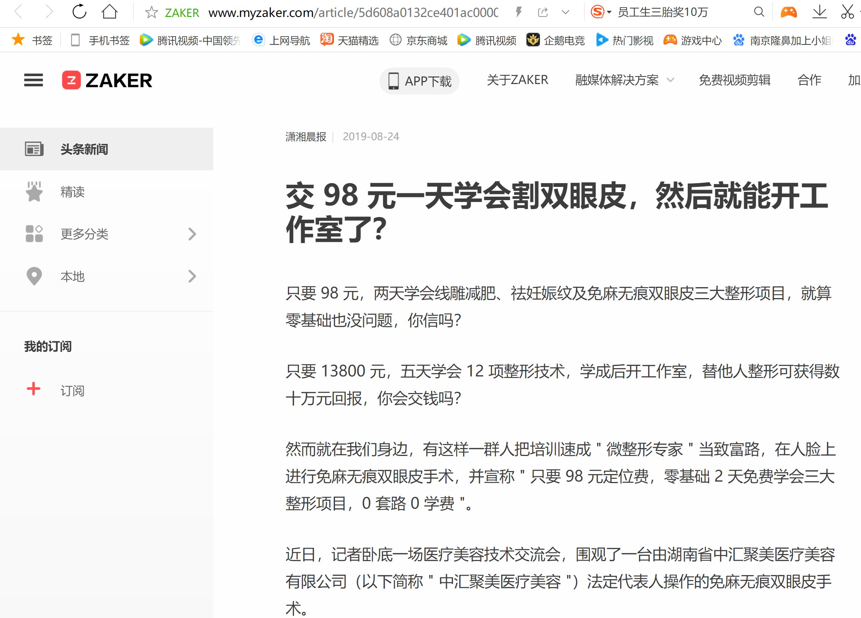
Task: Open the 腾讯视频 bookmark
Action: pos(487,40)
